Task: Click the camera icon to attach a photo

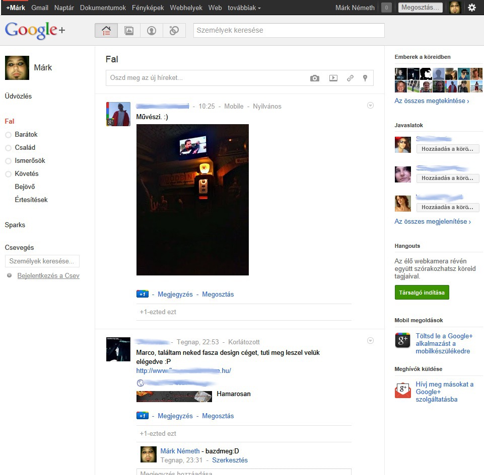Action: coord(315,78)
